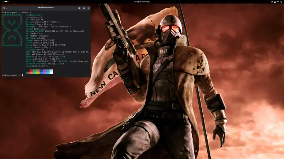Click the terminal window title
The width and height of the screenshot is (284, 159).
(x=46, y=8)
